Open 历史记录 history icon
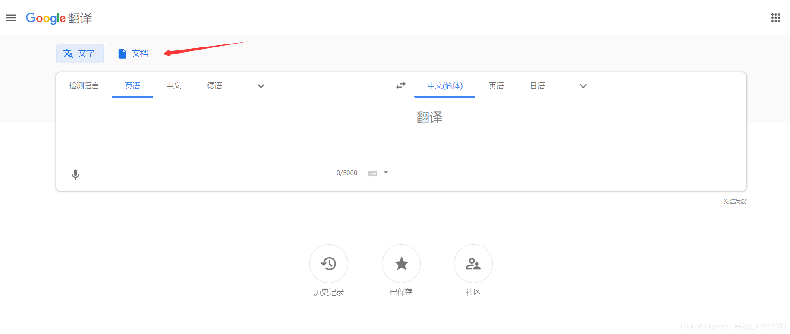790x334 pixels. point(329,264)
